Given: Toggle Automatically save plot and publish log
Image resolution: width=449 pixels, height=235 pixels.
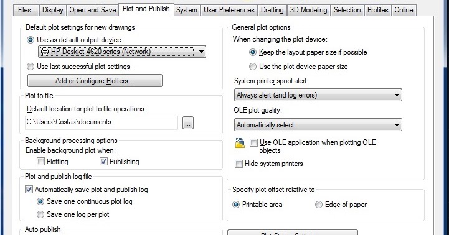Looking at the screenshot, I should [x=29, y=190].
